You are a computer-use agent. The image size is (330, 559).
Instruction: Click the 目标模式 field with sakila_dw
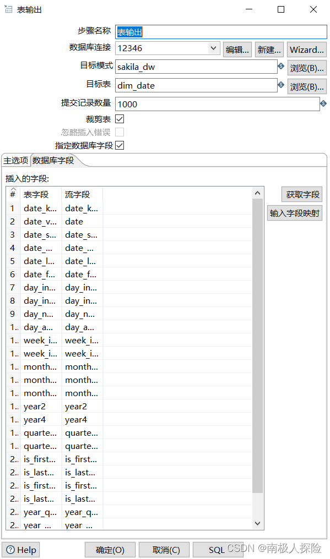click(196, 67)
